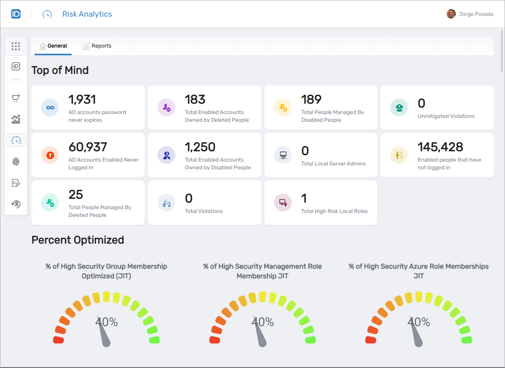Open Jorge Posada user profile
The width and height of the screenshot is (505, 368).
pos(470,14)
